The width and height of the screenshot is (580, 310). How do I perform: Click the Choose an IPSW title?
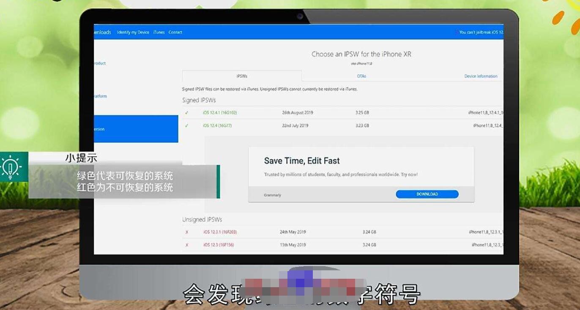click(361, 54)
